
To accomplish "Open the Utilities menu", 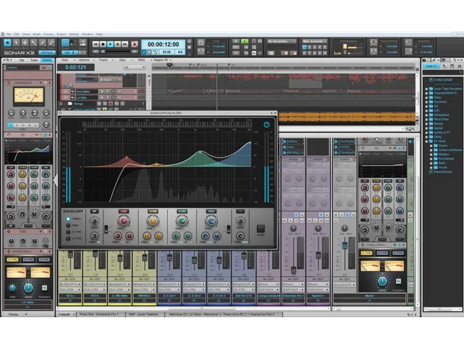I will point(74,34).
